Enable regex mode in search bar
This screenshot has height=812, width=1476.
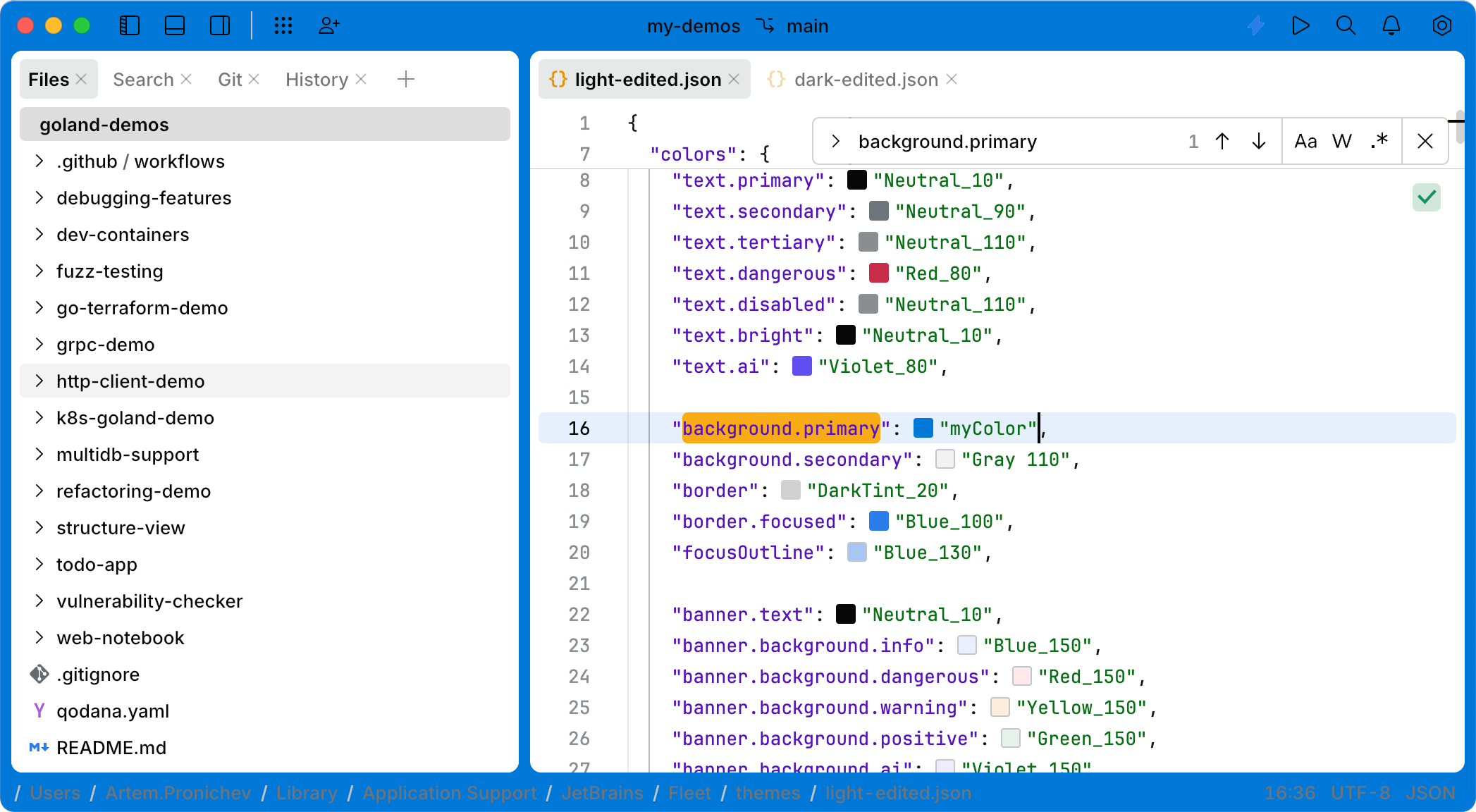1379,140
